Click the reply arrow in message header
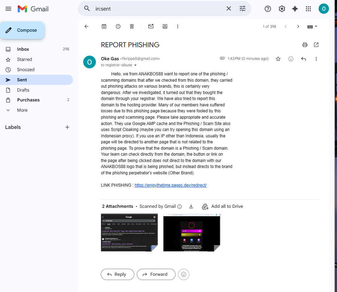This screenshot has width=337, height=292. point(304,59)
